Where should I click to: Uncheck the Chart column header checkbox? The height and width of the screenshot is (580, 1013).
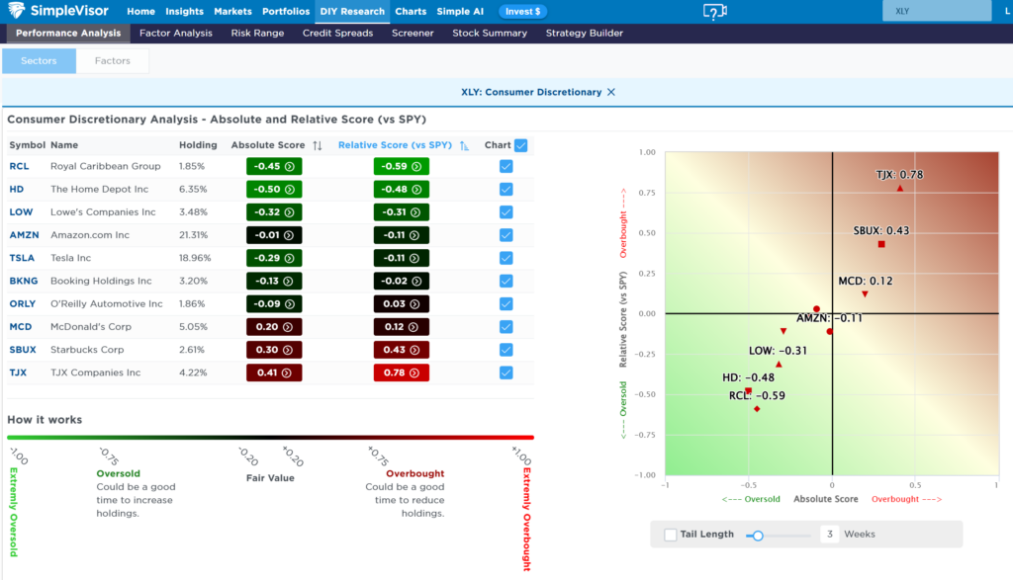pyautogui.click(x=521, y=144)
